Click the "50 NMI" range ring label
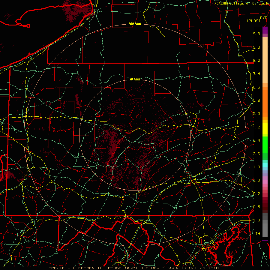This screenshot has width=270, height=270. tap(135, 79)
